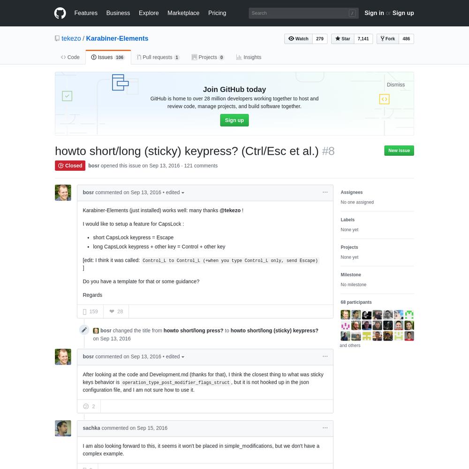Click the GitHub Octocat logo
The height and width of the screenshot is (469, 469).
pyautogui.click(x=60, y=13)
